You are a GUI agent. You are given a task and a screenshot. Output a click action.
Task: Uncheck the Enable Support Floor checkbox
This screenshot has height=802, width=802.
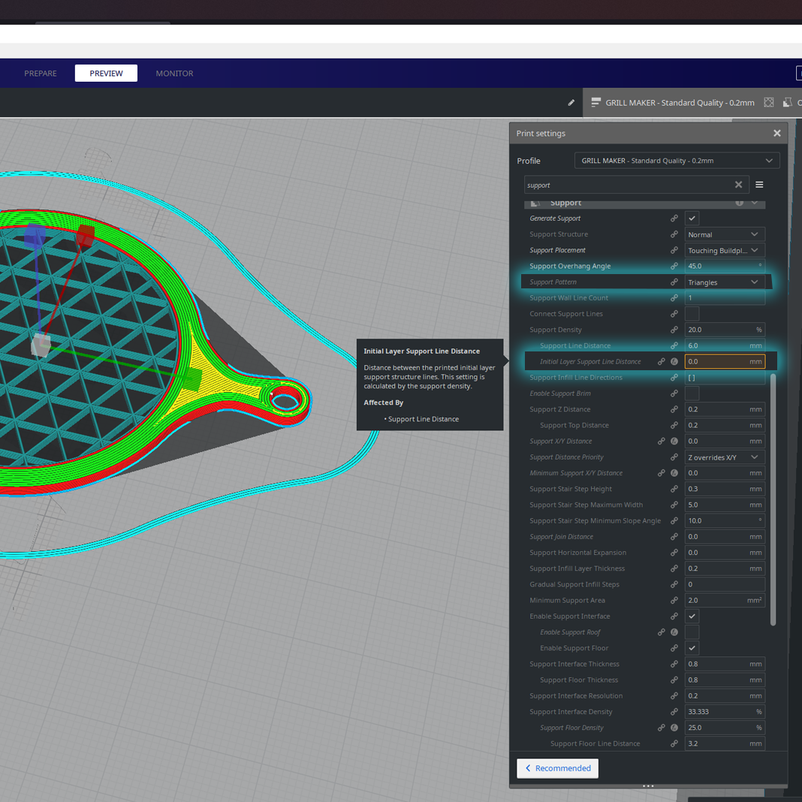(x=692, y=648)
